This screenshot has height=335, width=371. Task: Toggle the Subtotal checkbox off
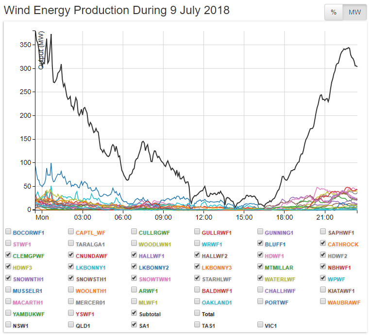[135, 314]
